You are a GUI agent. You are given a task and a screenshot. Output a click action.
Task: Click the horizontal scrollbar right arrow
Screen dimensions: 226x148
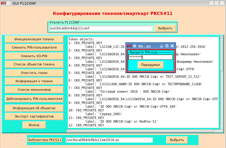(x=222, y=131)
